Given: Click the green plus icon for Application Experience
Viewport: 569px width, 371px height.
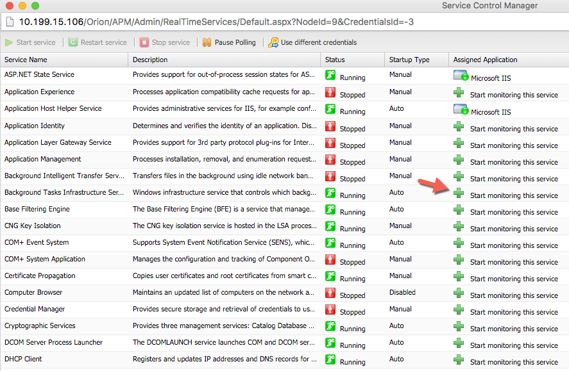Looking at the screenshot, I should (459, 92).
